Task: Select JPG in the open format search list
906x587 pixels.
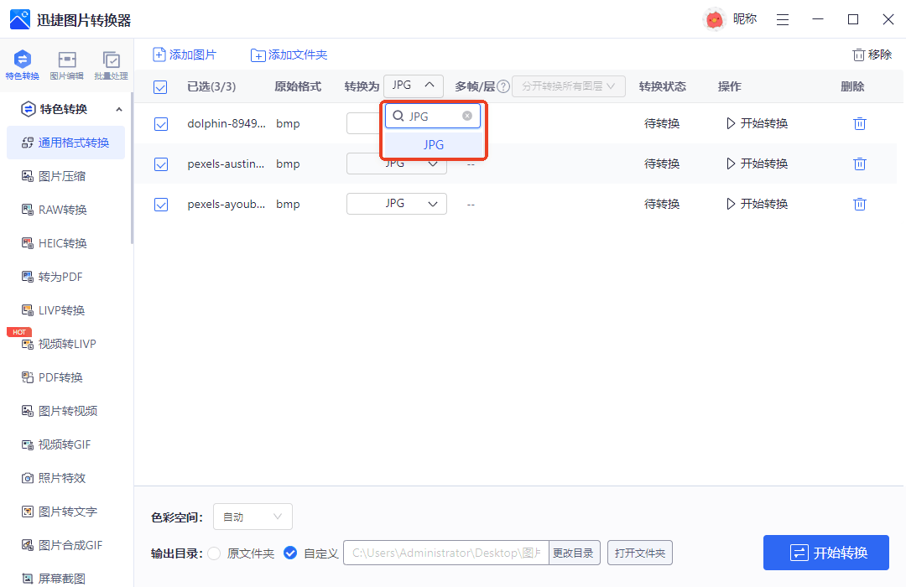Action: tap(433, 144)
